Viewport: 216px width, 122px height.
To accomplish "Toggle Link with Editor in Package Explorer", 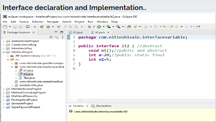I will pos(57,37).
